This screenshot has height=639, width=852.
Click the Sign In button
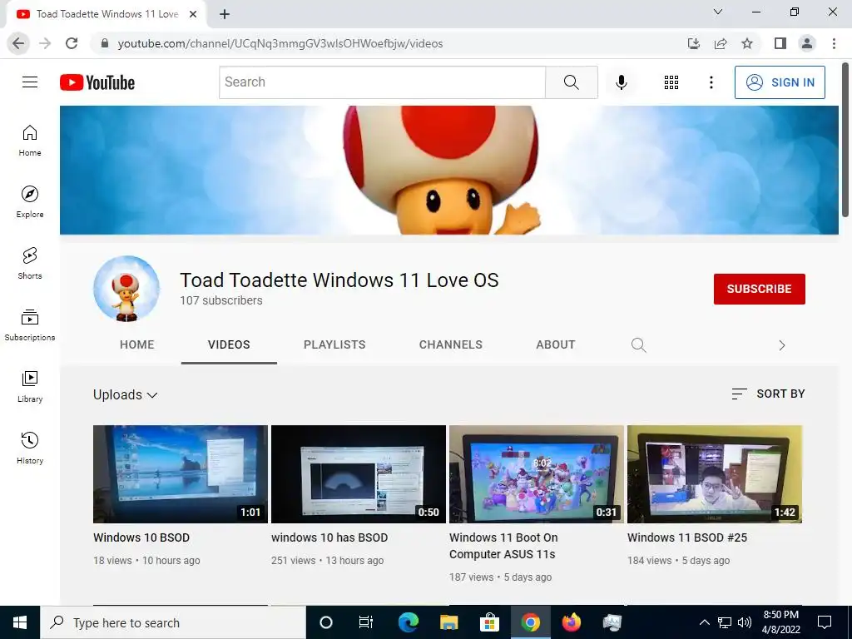point(780,82)
